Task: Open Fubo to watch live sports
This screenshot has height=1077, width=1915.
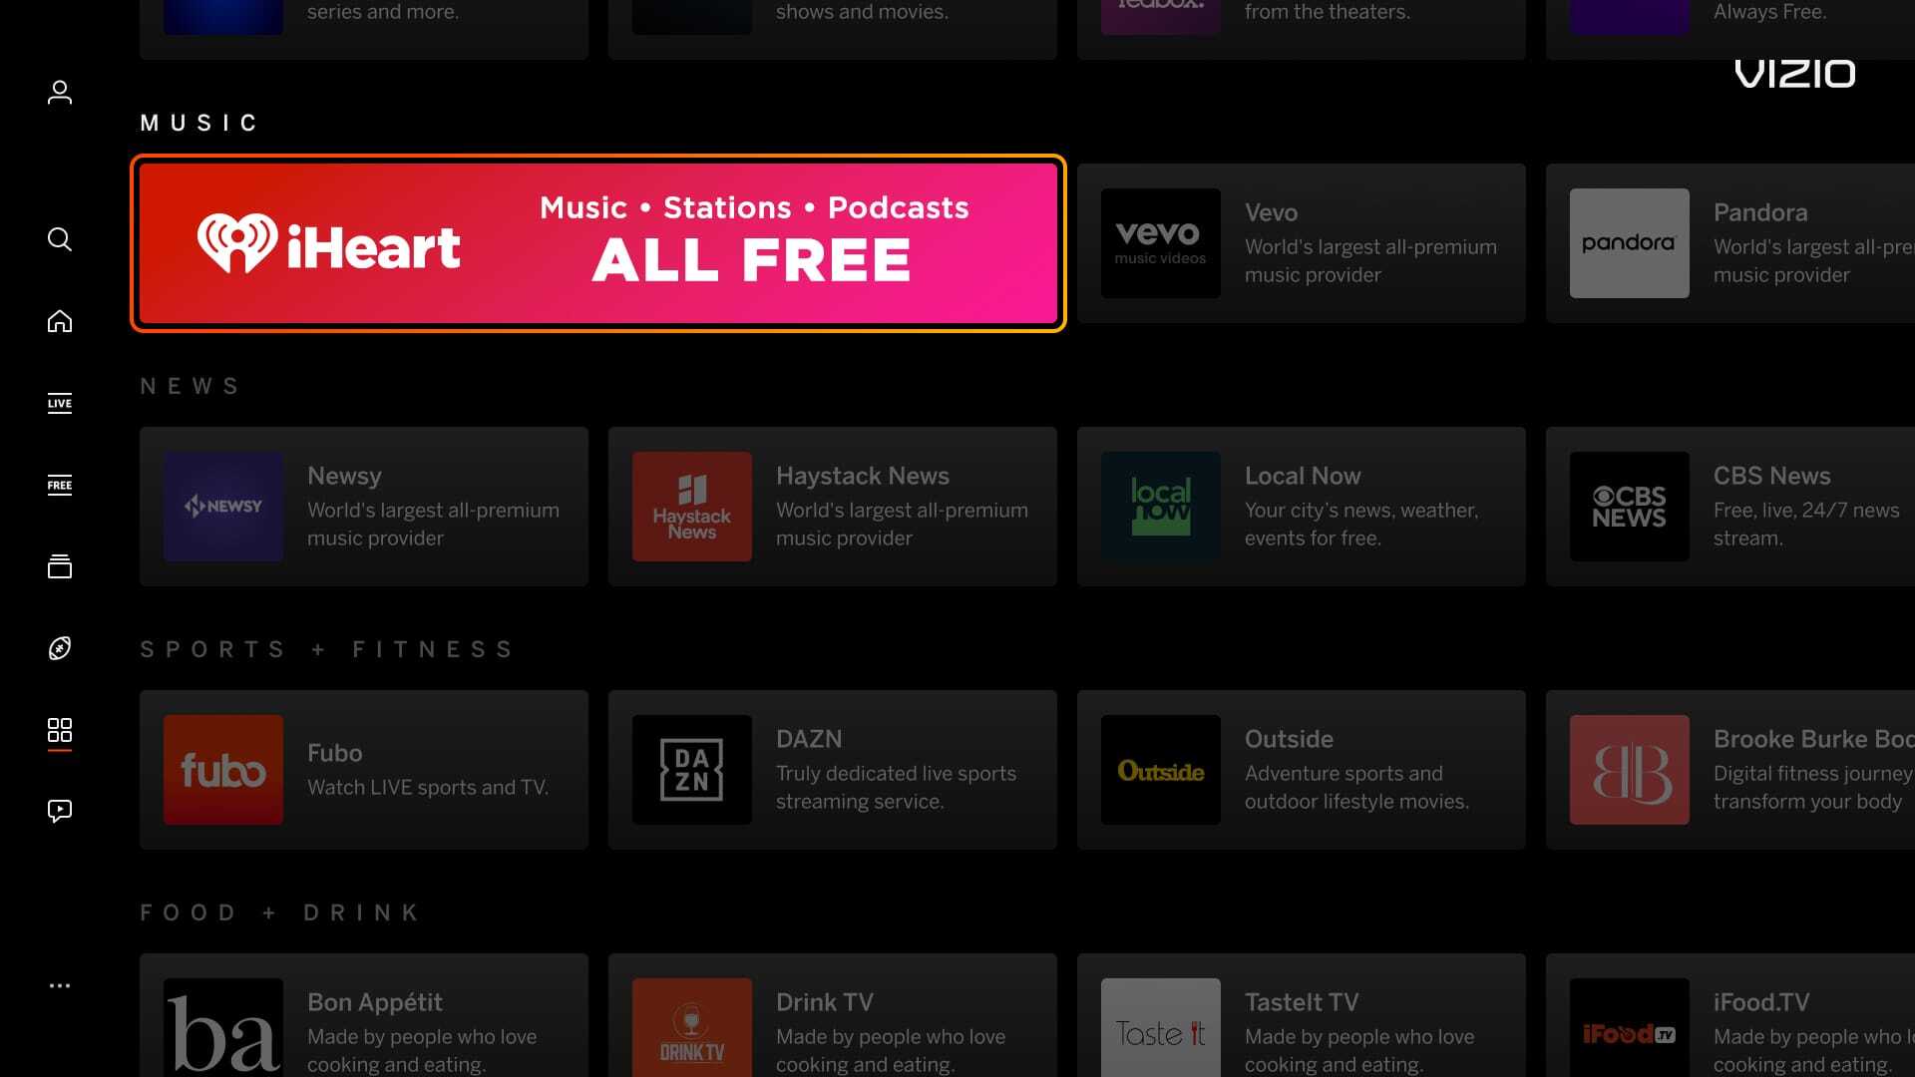Action: (363, 769)
